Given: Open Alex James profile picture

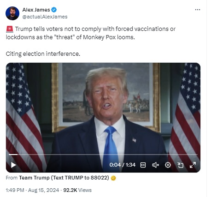Looking at the screenshot, I should (x=12, y=13).
